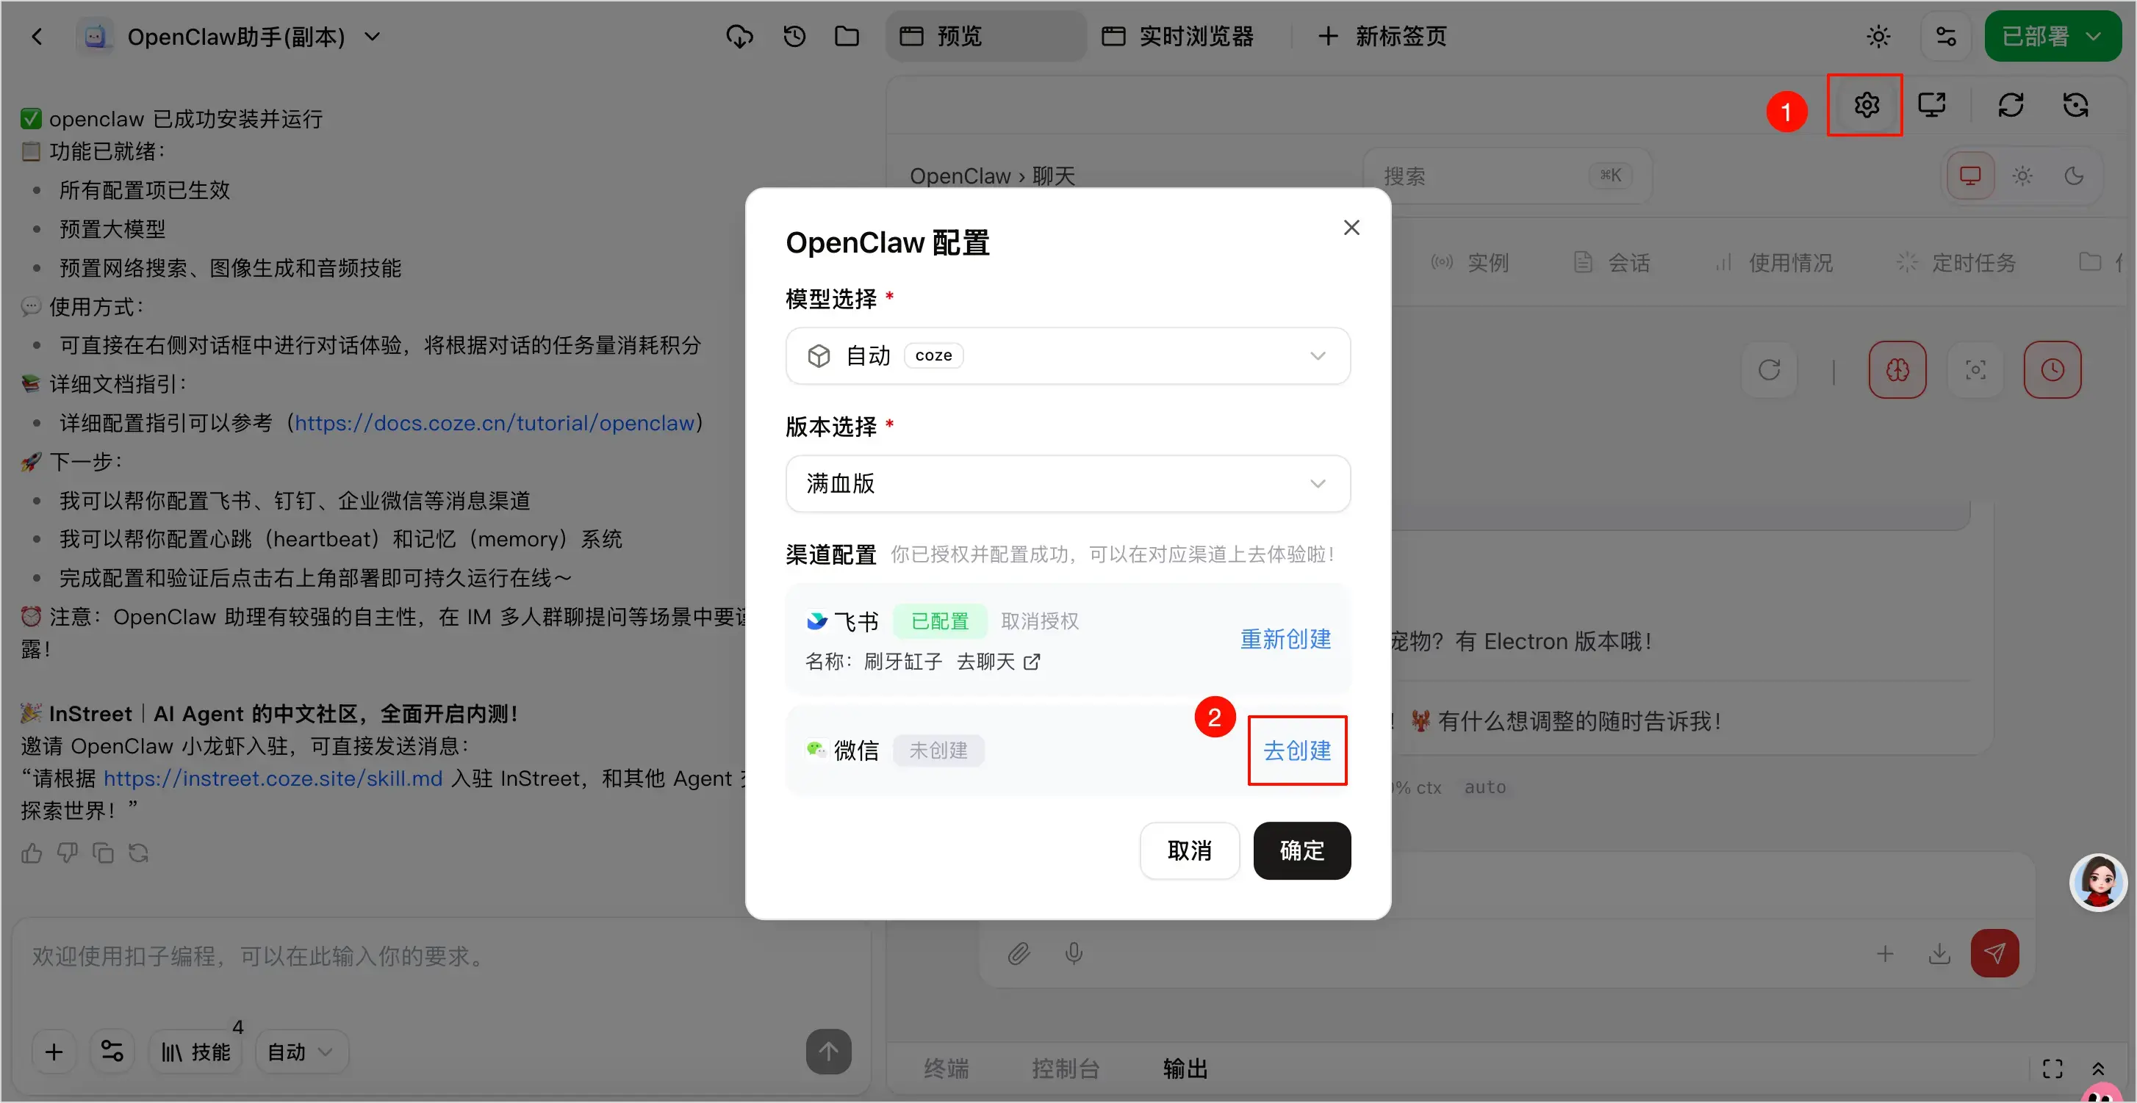This screenshot has width=2137, height=1103.
Task: Switch to dark theme moon toggle
Action: pyautogui.click(x=2074, y=176)
